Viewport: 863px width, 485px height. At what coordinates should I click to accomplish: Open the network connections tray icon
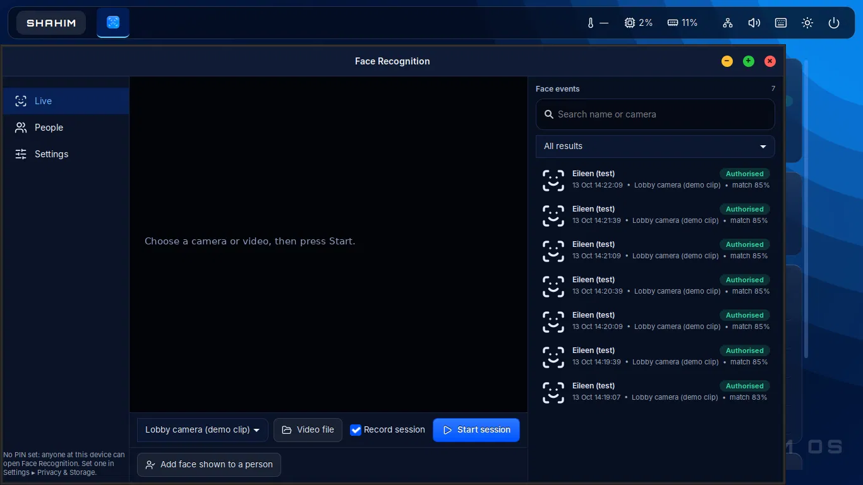coord(728,23)
